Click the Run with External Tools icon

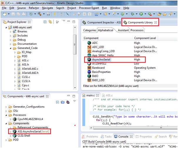150,14
